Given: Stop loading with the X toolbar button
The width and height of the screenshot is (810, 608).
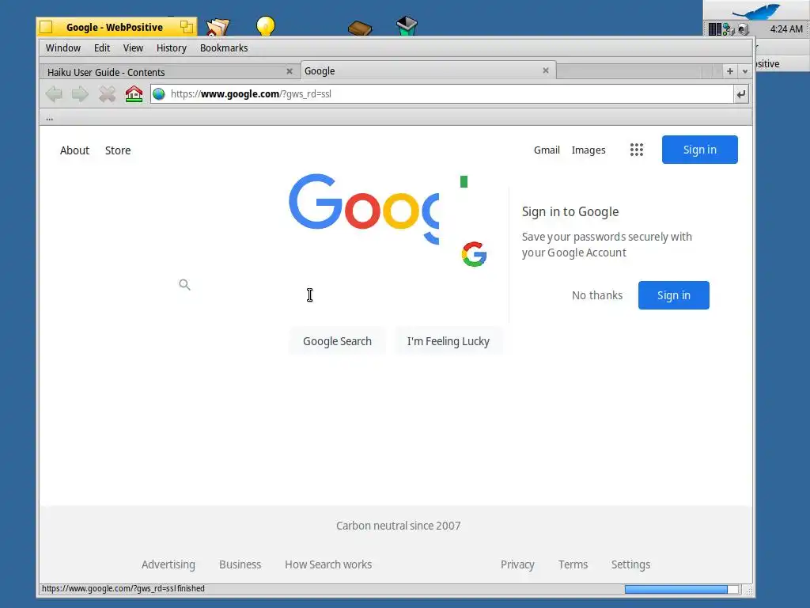Looking at the screenshot, I should point(107,94).
